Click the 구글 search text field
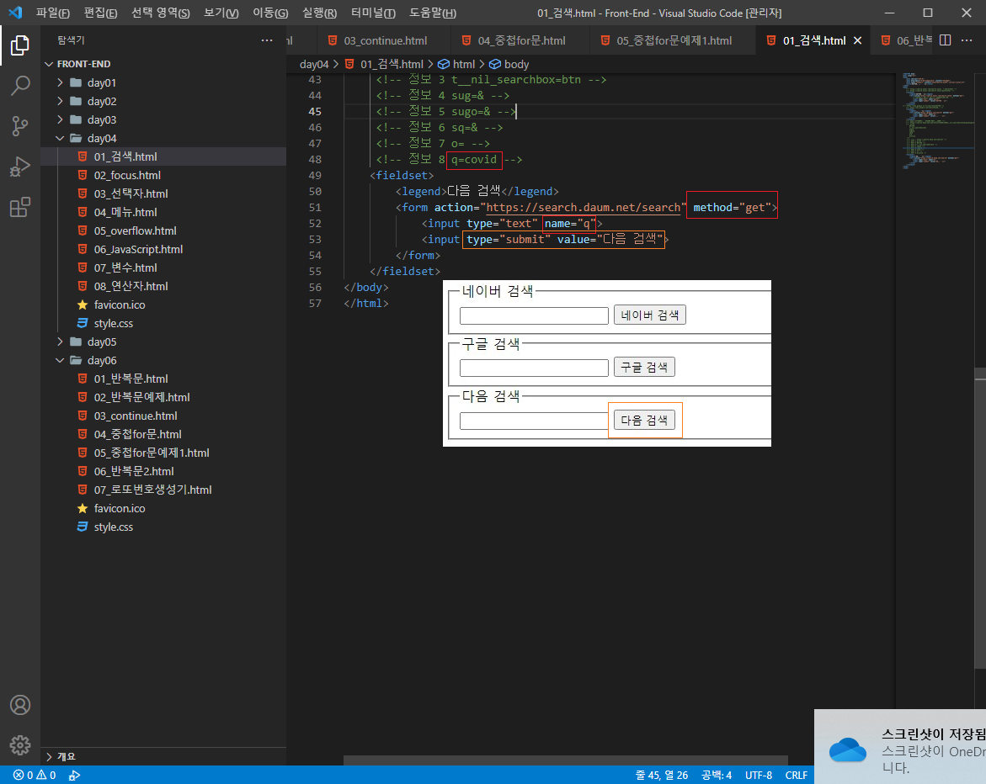Image resolution: width=986 pixels, height=784 pixels. (x=534, y=368)
